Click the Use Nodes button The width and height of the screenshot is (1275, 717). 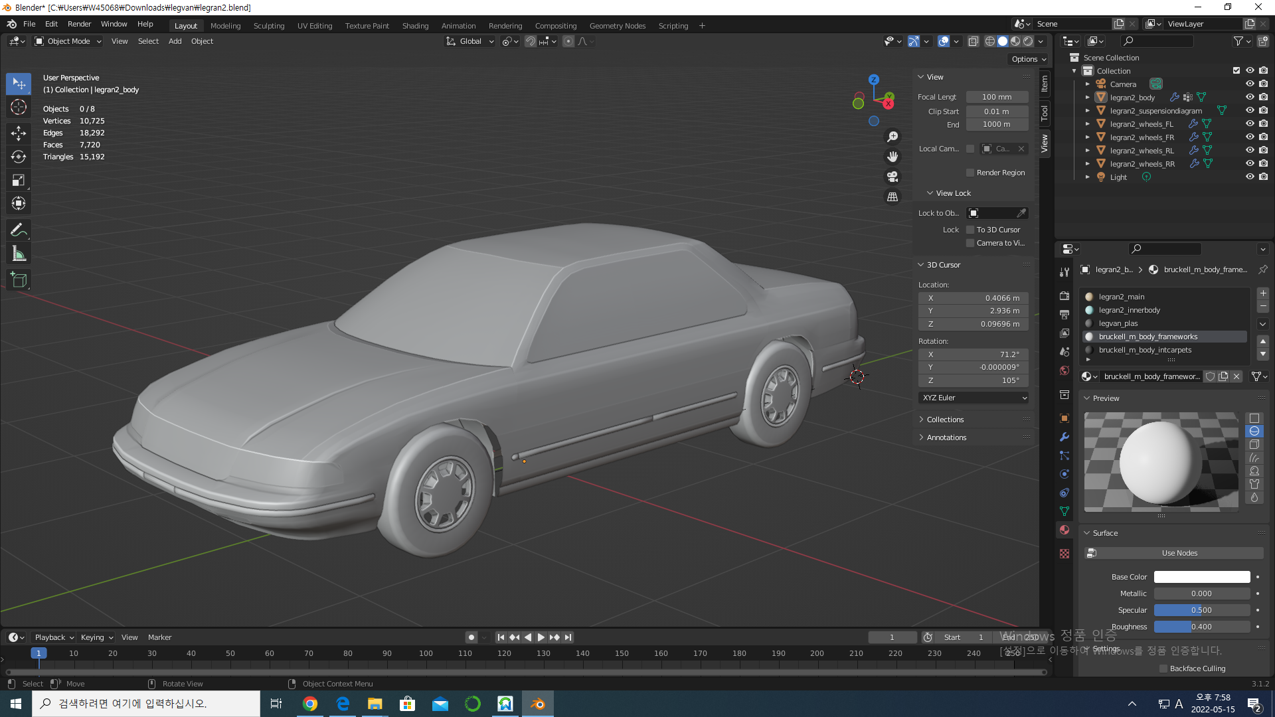pos(1179,553)
